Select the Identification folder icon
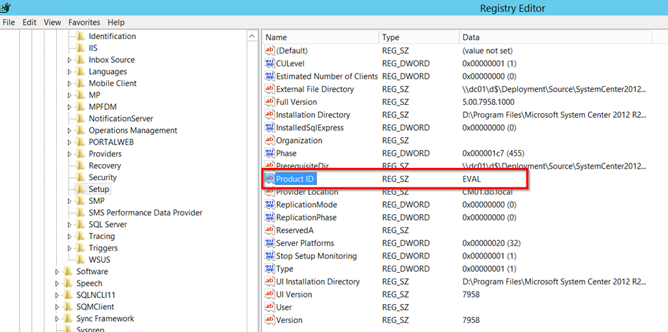The height and width of the screenshot is (332, 668). (x=80, y=36)
